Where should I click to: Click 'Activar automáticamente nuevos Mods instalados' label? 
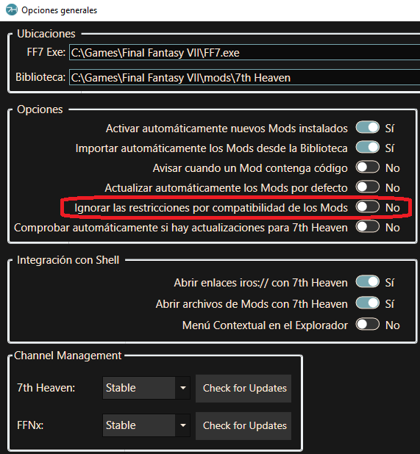click(227, 129)
